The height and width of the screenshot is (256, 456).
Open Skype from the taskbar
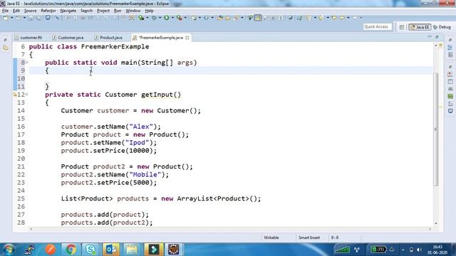click(x=90, y=250)
